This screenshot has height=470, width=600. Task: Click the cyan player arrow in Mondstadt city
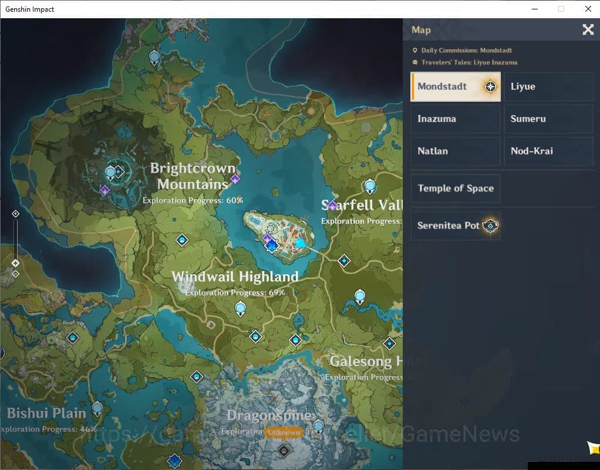click(x=301, y=243)
